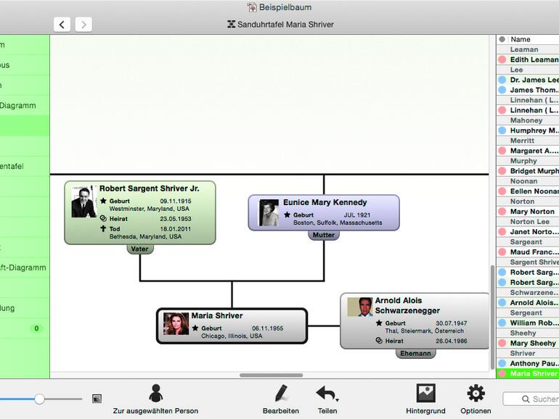Select Eunice Mary Kennedy card

[x=324, y=212]
